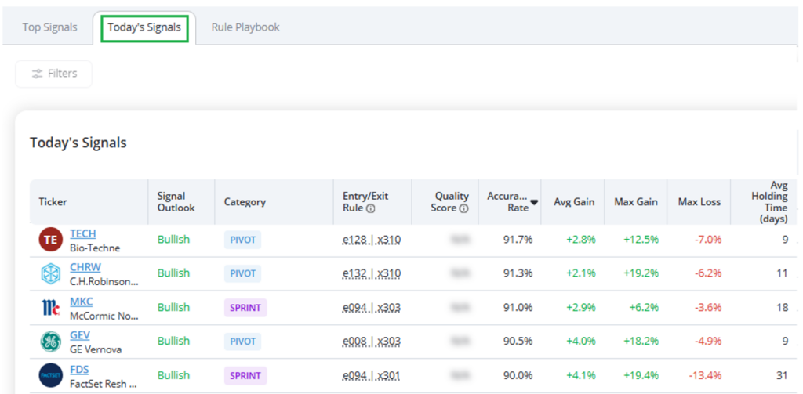
Task: Sort by Accuracy Rate arrow
Action: [x=535, y=202]
